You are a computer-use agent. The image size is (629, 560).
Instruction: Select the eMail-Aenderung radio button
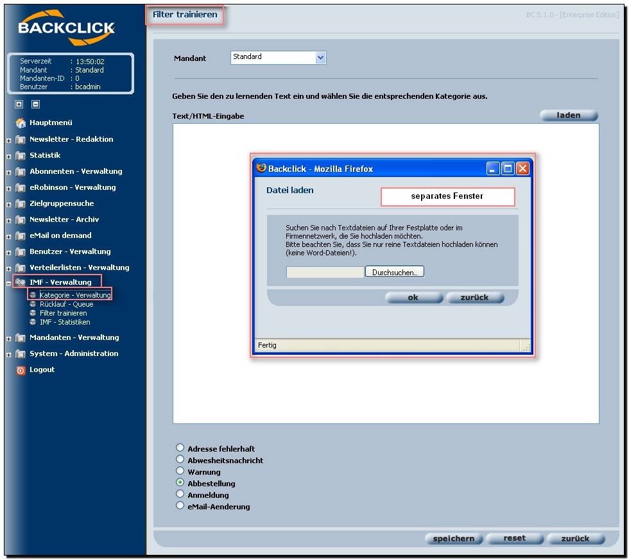(180, 506)
